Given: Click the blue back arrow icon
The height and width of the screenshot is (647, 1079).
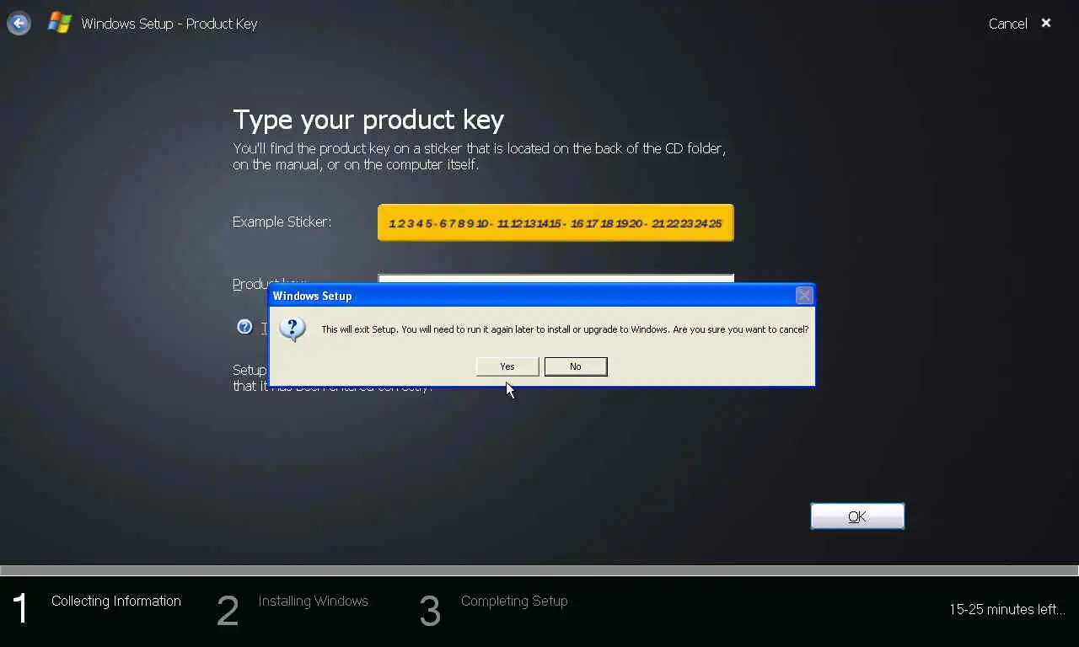Looking at the screenshot, I should (x=19, y=24).
